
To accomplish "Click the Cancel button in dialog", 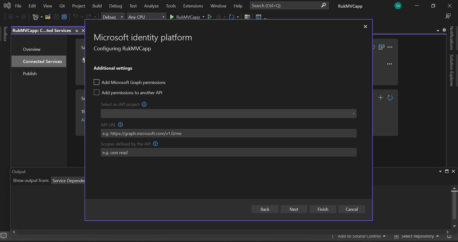I will (x=352, y=209).
